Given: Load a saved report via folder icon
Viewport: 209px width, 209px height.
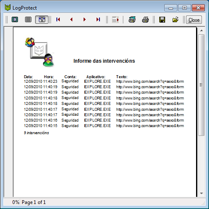Looking at the screenshot, I should [176, 20].
